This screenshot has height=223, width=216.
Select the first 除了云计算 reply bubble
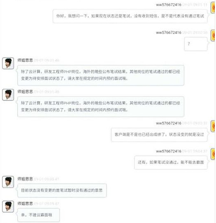click(x=101, y=75)
